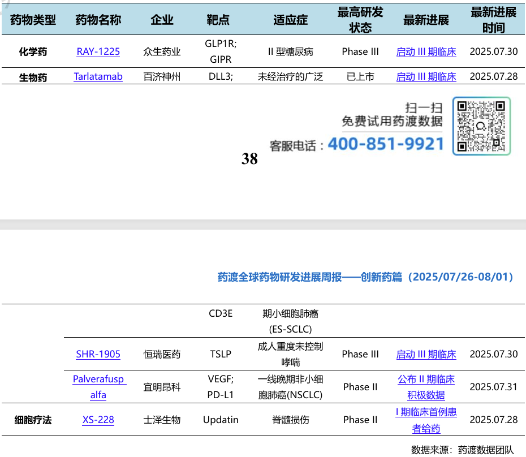
Task: Click the 细胞疗法 row label
Action: click(33, 420)
